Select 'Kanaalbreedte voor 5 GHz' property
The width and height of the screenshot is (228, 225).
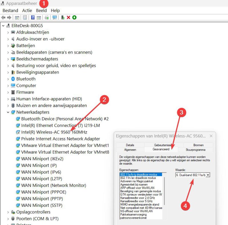click(136, 201)
